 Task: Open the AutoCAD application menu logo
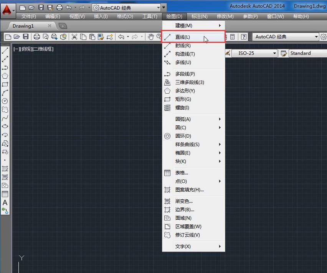tap(8, 11)
